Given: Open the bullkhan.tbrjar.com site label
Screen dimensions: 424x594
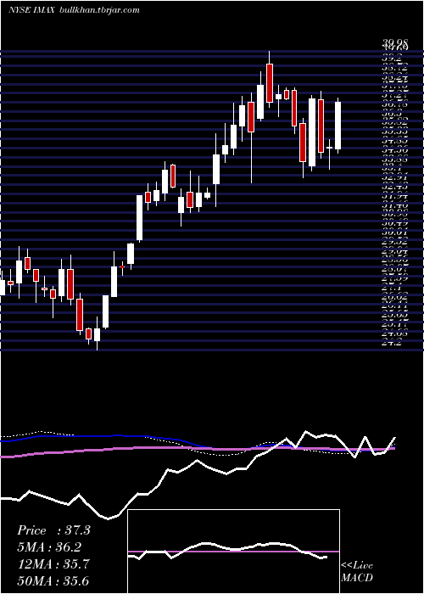Looking at the screenshot, I should click(x=99, y=10).
